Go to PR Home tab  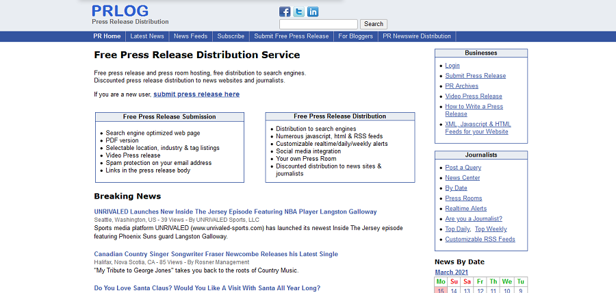click(107, 36)
